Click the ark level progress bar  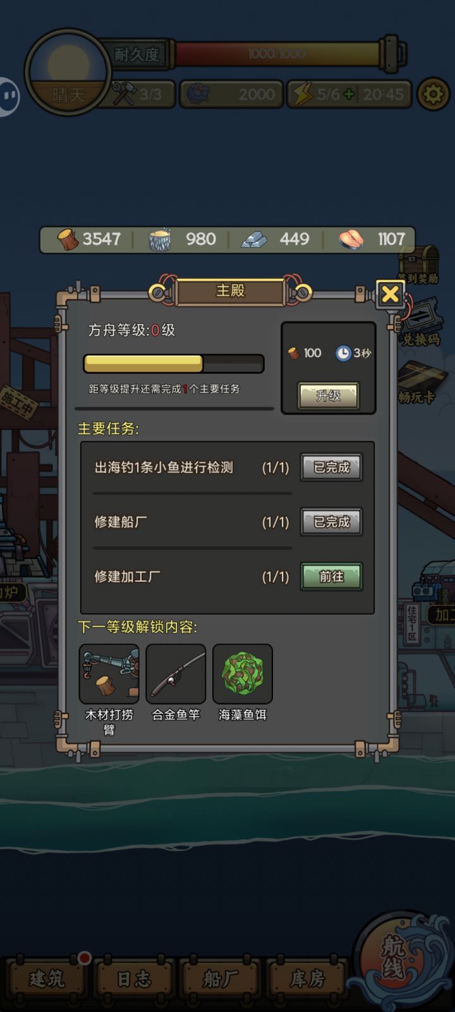174,364
